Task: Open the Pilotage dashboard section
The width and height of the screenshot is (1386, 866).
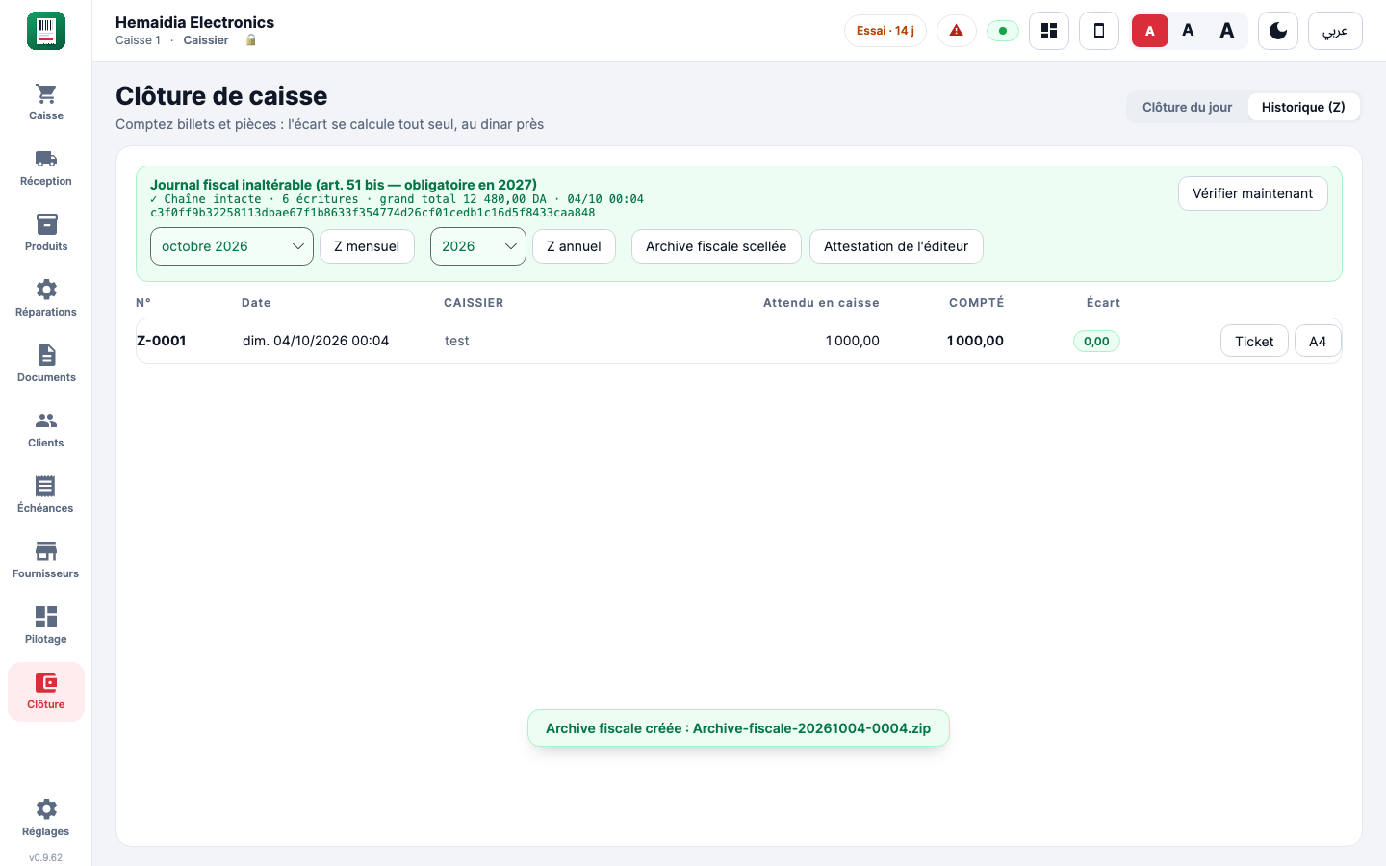Action: [46, 625]
